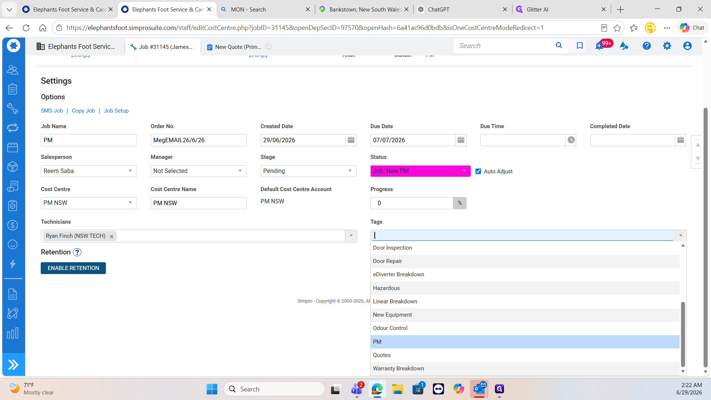Open the People sidebar icon
This screenshot has width=711, height=400.
tap(13, 70)
